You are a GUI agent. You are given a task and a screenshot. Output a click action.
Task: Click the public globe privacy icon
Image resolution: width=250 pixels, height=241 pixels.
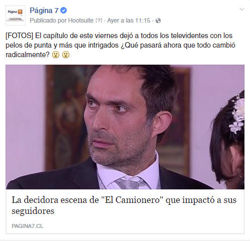(158, 21)
